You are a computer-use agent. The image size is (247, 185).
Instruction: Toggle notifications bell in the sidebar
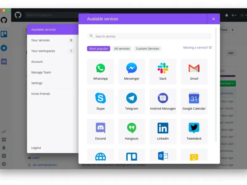pos(4,148)
